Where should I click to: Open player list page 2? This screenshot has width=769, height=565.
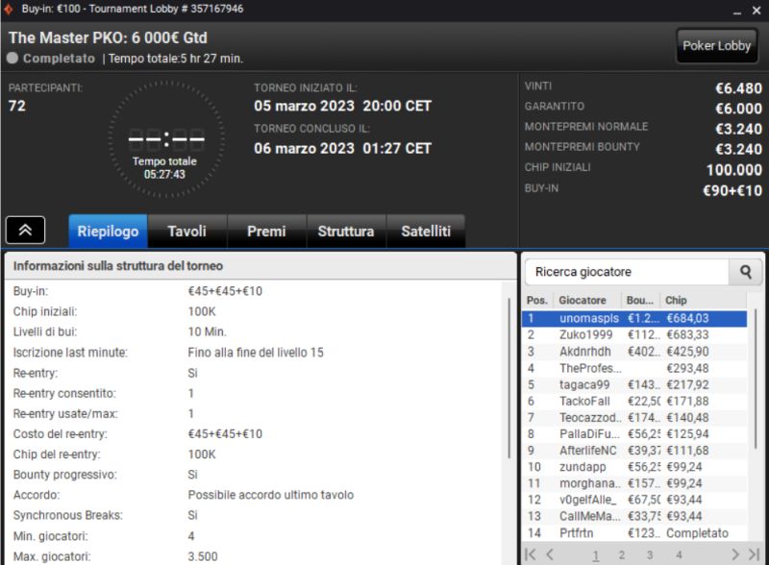click(x=621, y=555)
